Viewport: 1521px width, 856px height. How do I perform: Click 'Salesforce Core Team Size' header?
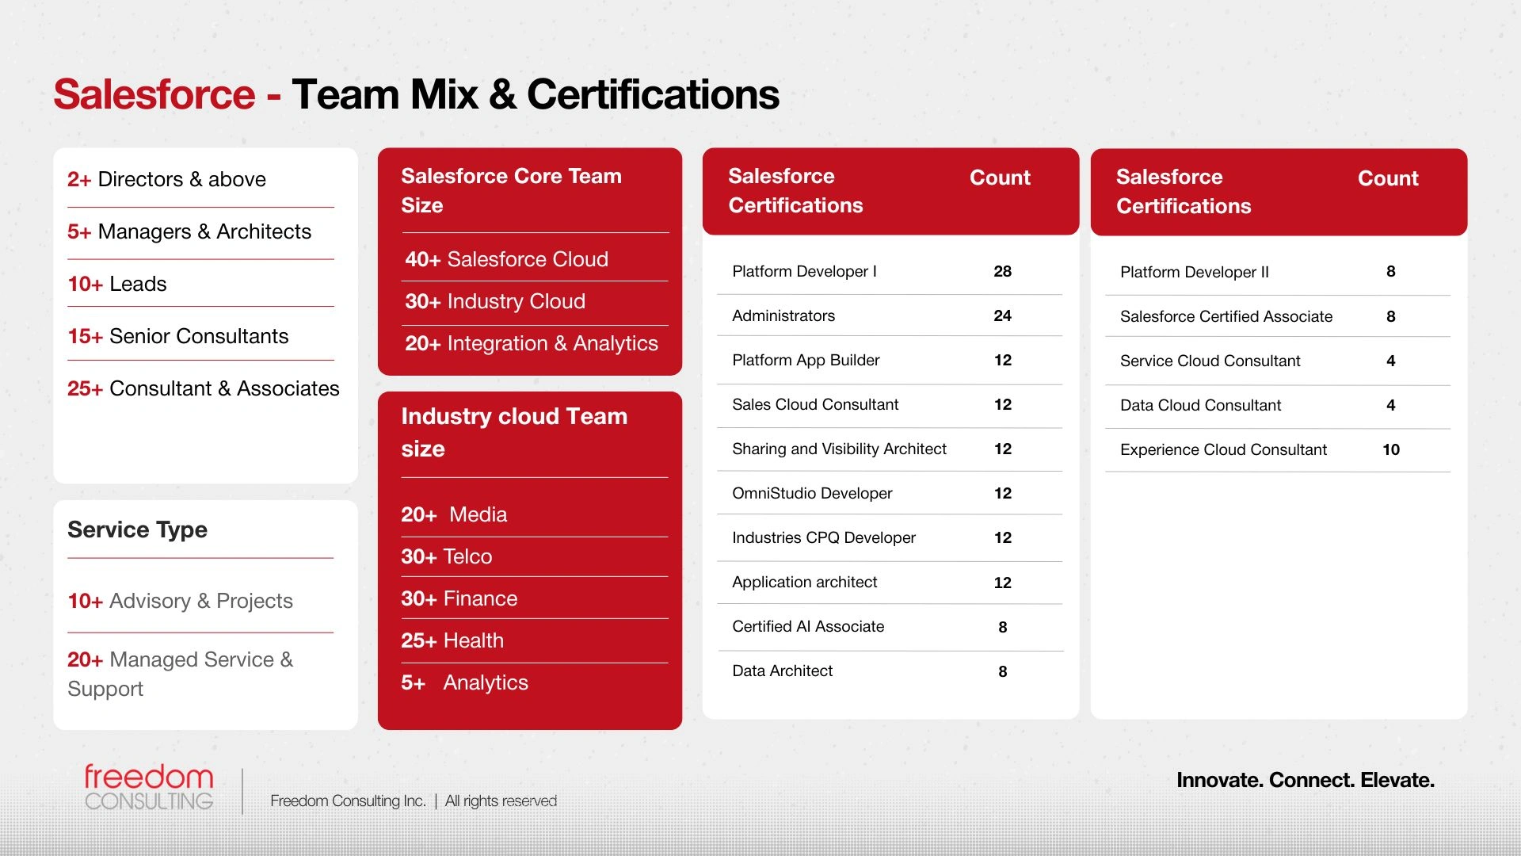(x=511, y=190)
